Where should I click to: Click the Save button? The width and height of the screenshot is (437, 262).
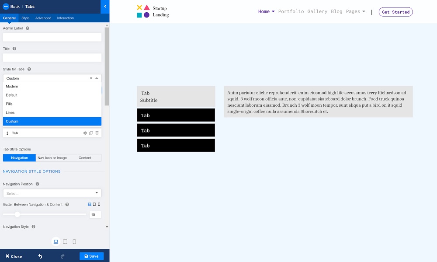tap(91, 256)
